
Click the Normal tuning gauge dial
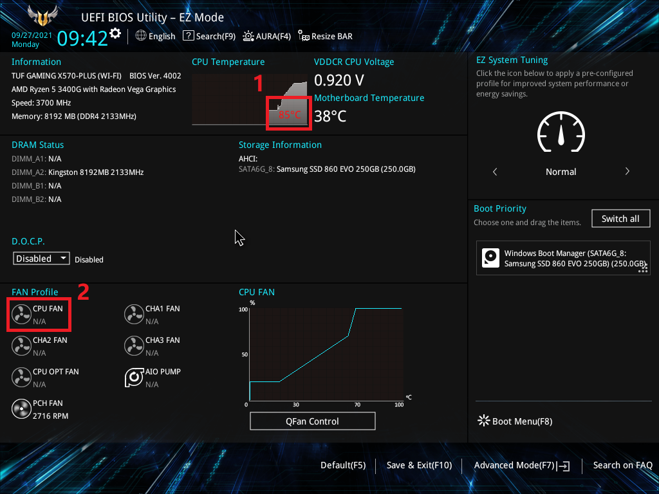point(561,132)
